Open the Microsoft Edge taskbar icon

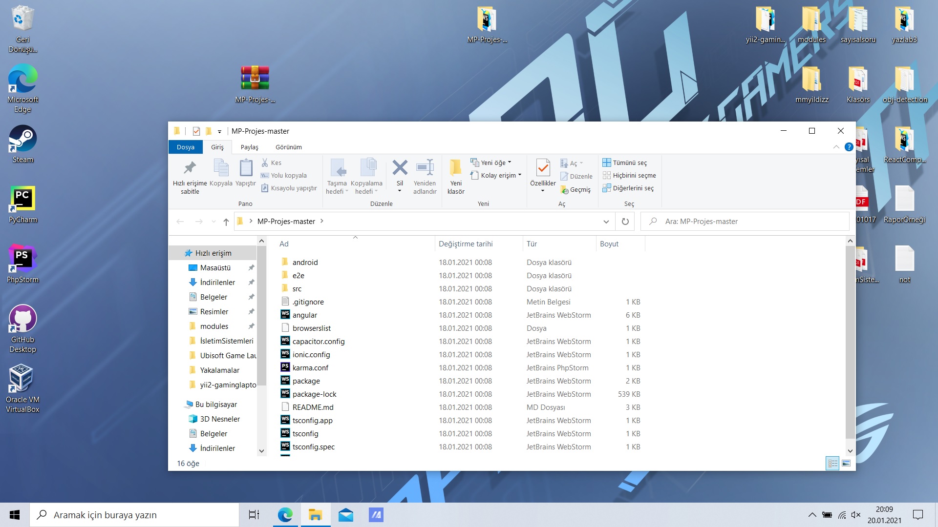[x=285, y=515]
